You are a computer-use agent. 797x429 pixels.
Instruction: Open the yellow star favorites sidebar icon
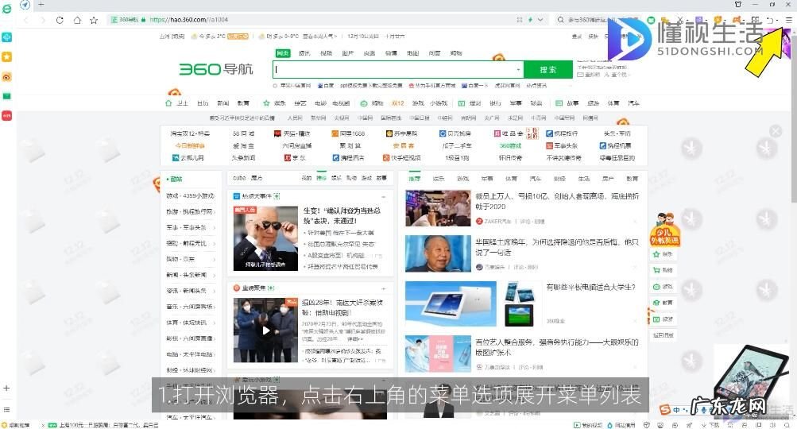[x=6, y=57]
